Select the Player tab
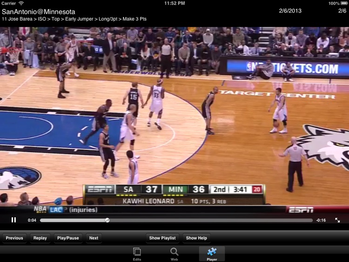The image size is (349, 262). point(212,254)
